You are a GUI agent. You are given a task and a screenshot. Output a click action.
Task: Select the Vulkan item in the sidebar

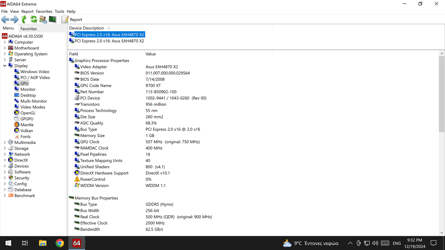[x=26, y=131]
